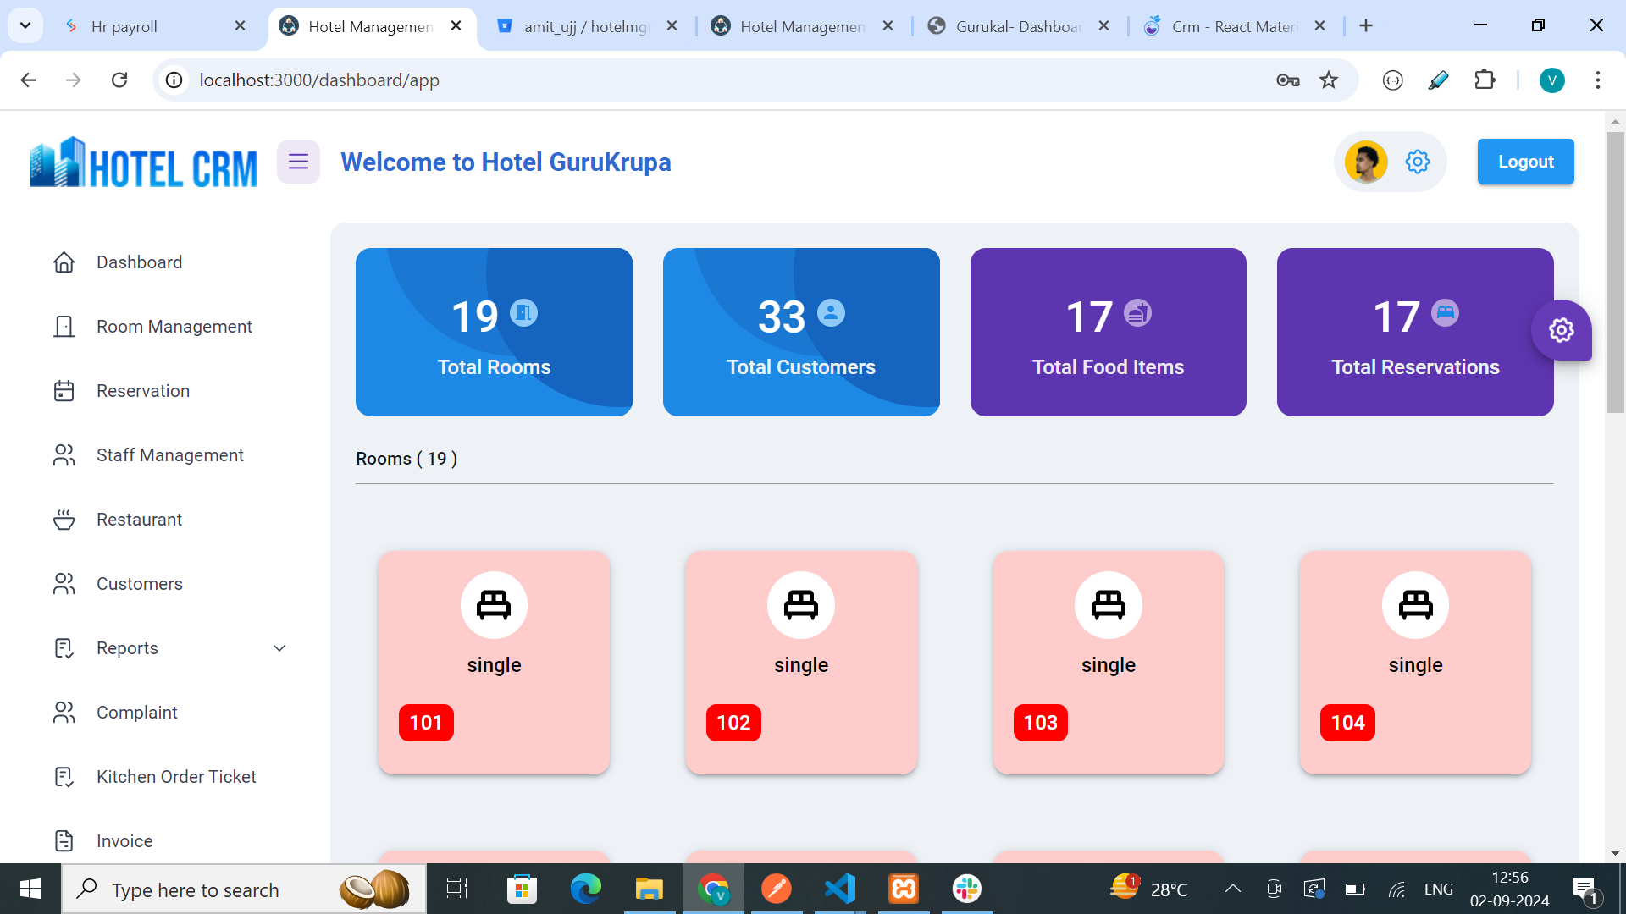Toggle the hamburger sidebar menu button
Screen dimensions: 1626x914
coord(298,162)
